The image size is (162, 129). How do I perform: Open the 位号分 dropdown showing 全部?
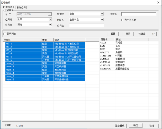tap(34, 19)
